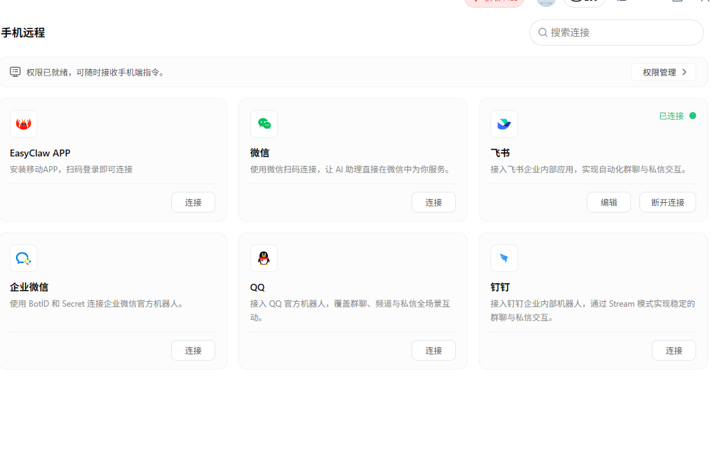The image size is (717, 452).
Task: Click the green WeChat 微信 icon
Action: click(x=264, y=124)
